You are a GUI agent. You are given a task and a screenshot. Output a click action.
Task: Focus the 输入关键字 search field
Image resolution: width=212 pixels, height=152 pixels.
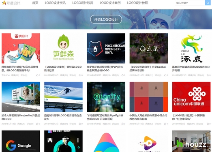(x=190, y=3)
